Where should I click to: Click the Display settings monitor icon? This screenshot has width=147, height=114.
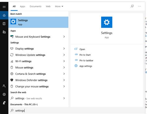tap(12, 49)
